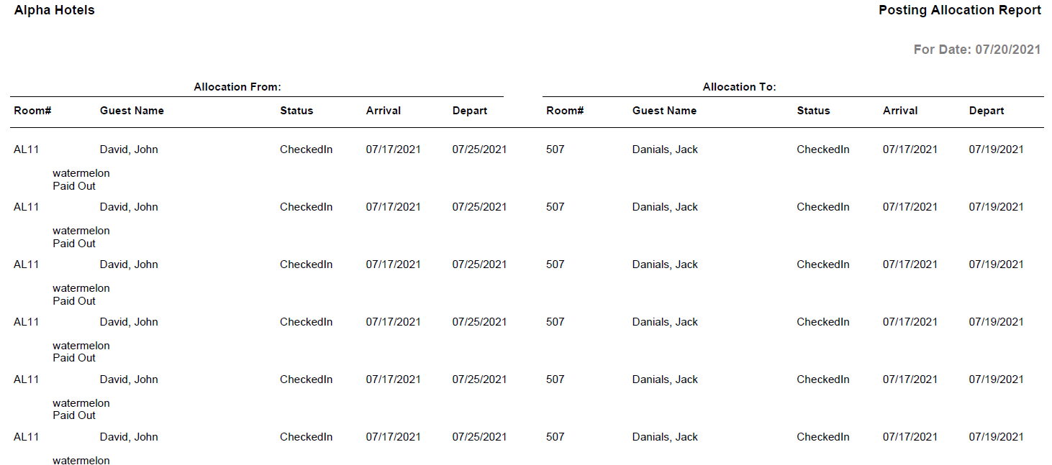Click Room# column header under Allocation From
Image resolution: width=1052 pixels, height=465 pixels.
(32, 111)
